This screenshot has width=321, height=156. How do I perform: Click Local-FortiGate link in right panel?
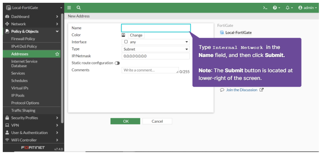(x=238, y=32)
